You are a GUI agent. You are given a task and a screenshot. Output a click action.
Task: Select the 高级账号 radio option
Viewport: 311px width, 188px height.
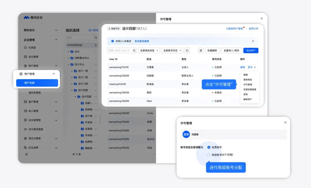209,155
